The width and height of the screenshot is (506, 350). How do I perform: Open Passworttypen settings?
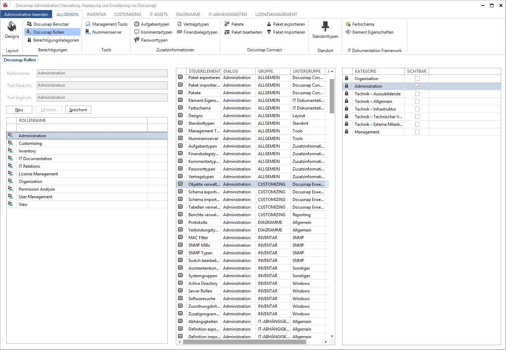point(151,40)
